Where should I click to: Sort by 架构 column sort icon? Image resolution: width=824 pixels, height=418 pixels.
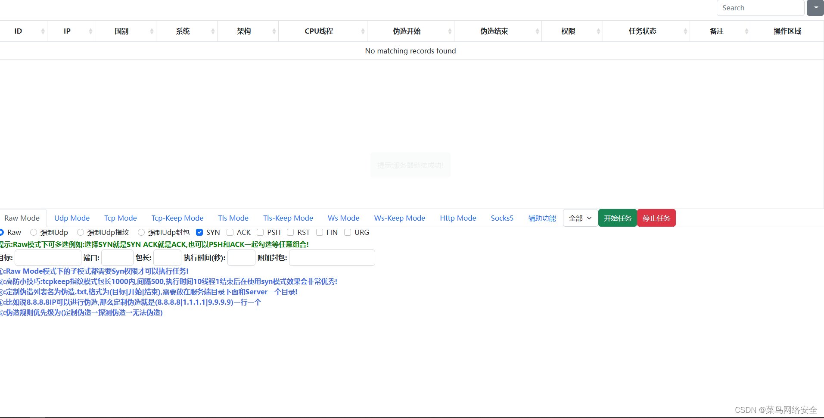(274, 31)
